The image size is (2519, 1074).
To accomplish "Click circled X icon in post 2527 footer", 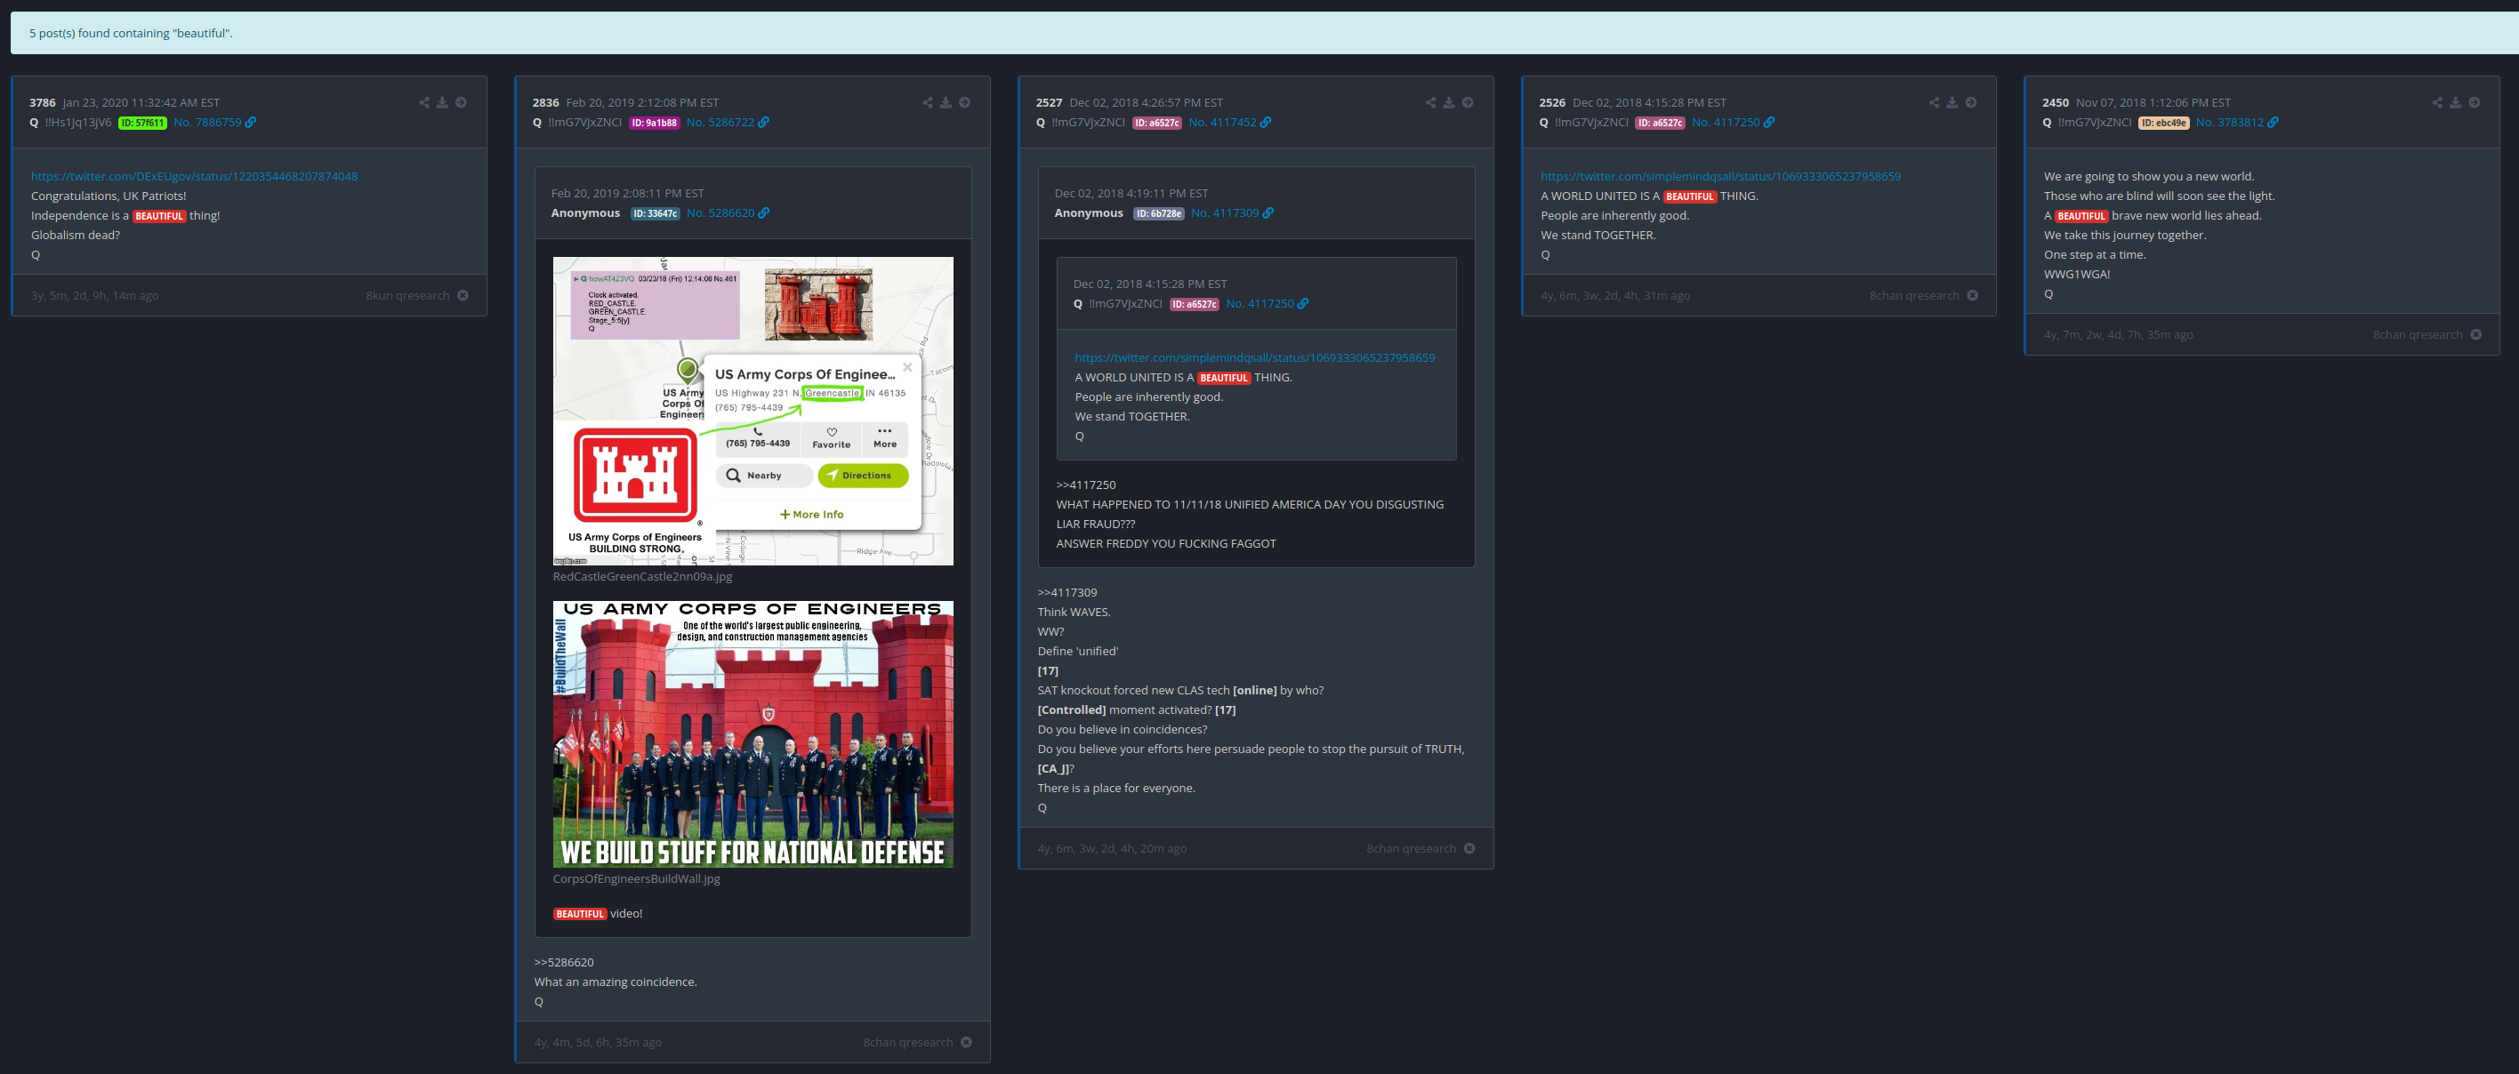I will click(x=1469, y=849).
